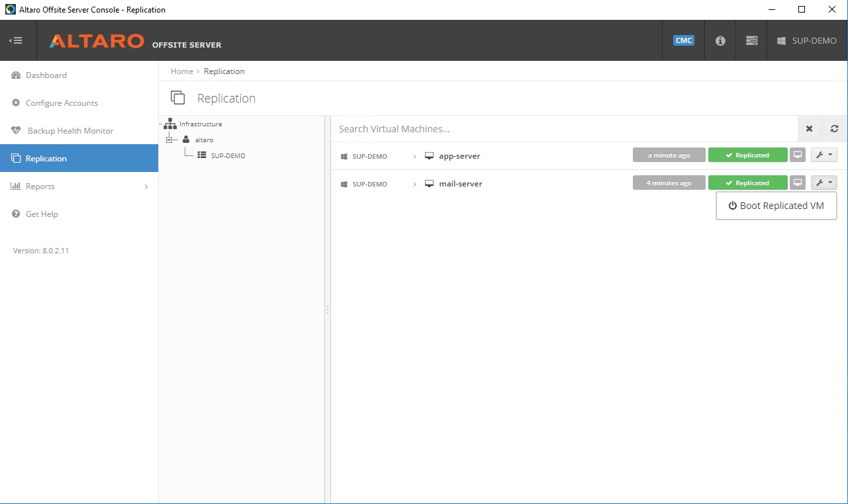Click Home in the breadcrumb
The width and height of the screenshot is (848, 504).
[x=182, y=71]
